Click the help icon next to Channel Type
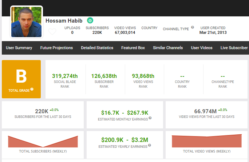The height and width of the screenshot is (162, 249). [x=193, y=27]
